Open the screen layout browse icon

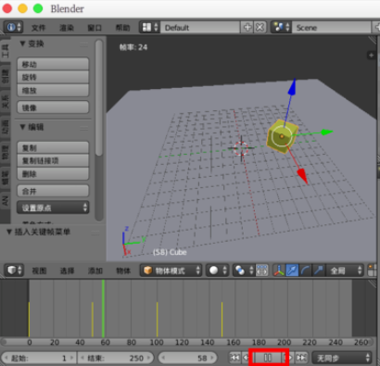pyautogui.click(x=149, y=27)
